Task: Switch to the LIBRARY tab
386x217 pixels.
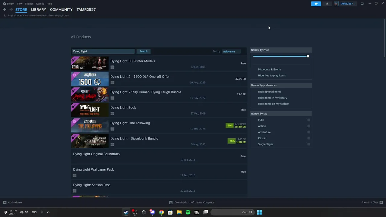Action: pyautogui.click(x=39, y=10)
